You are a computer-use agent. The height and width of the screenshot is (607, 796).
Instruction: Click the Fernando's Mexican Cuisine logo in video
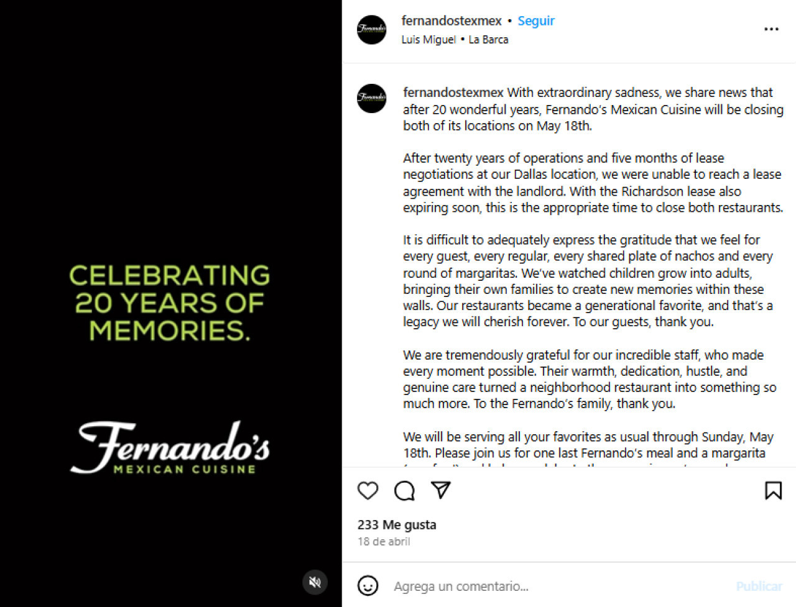(170, 447)
